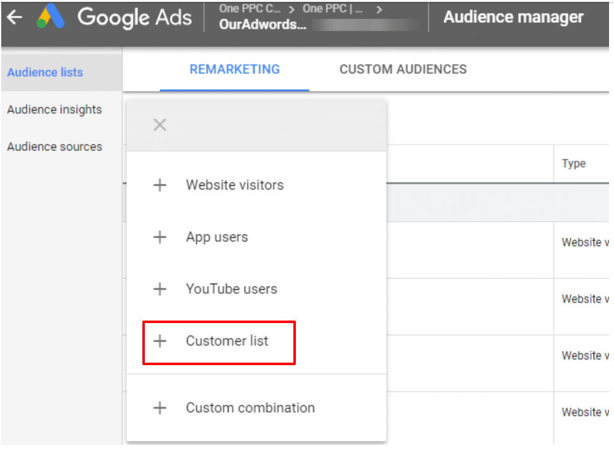Screen dimensions: 614x453
Task: Click plus icon beside Website visitors
Action: [160, 185]
